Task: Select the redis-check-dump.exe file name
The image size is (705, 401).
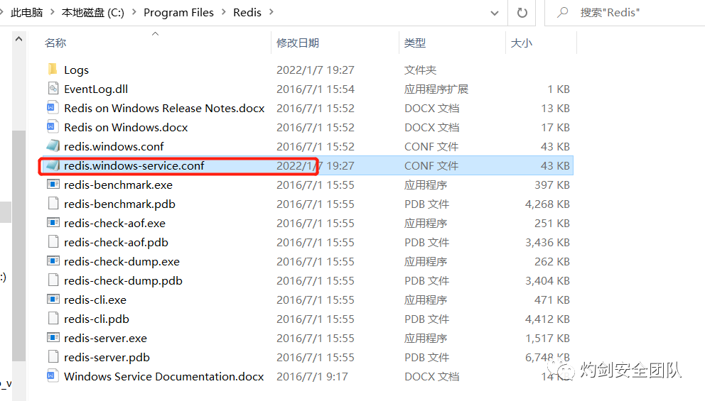Action: coord(122,261)
